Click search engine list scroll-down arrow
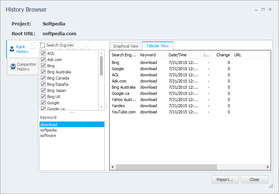Screen dimensions: 279x194 click(101, 107)
